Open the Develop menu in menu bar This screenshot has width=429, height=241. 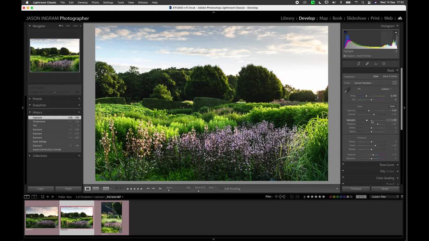click(82, 2)
